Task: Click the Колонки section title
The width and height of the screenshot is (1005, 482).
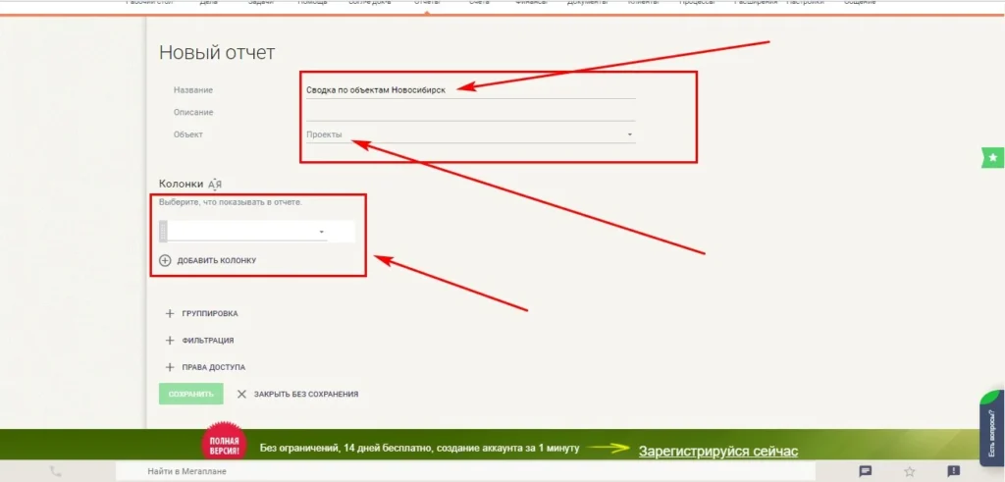Action: [181, 184]
